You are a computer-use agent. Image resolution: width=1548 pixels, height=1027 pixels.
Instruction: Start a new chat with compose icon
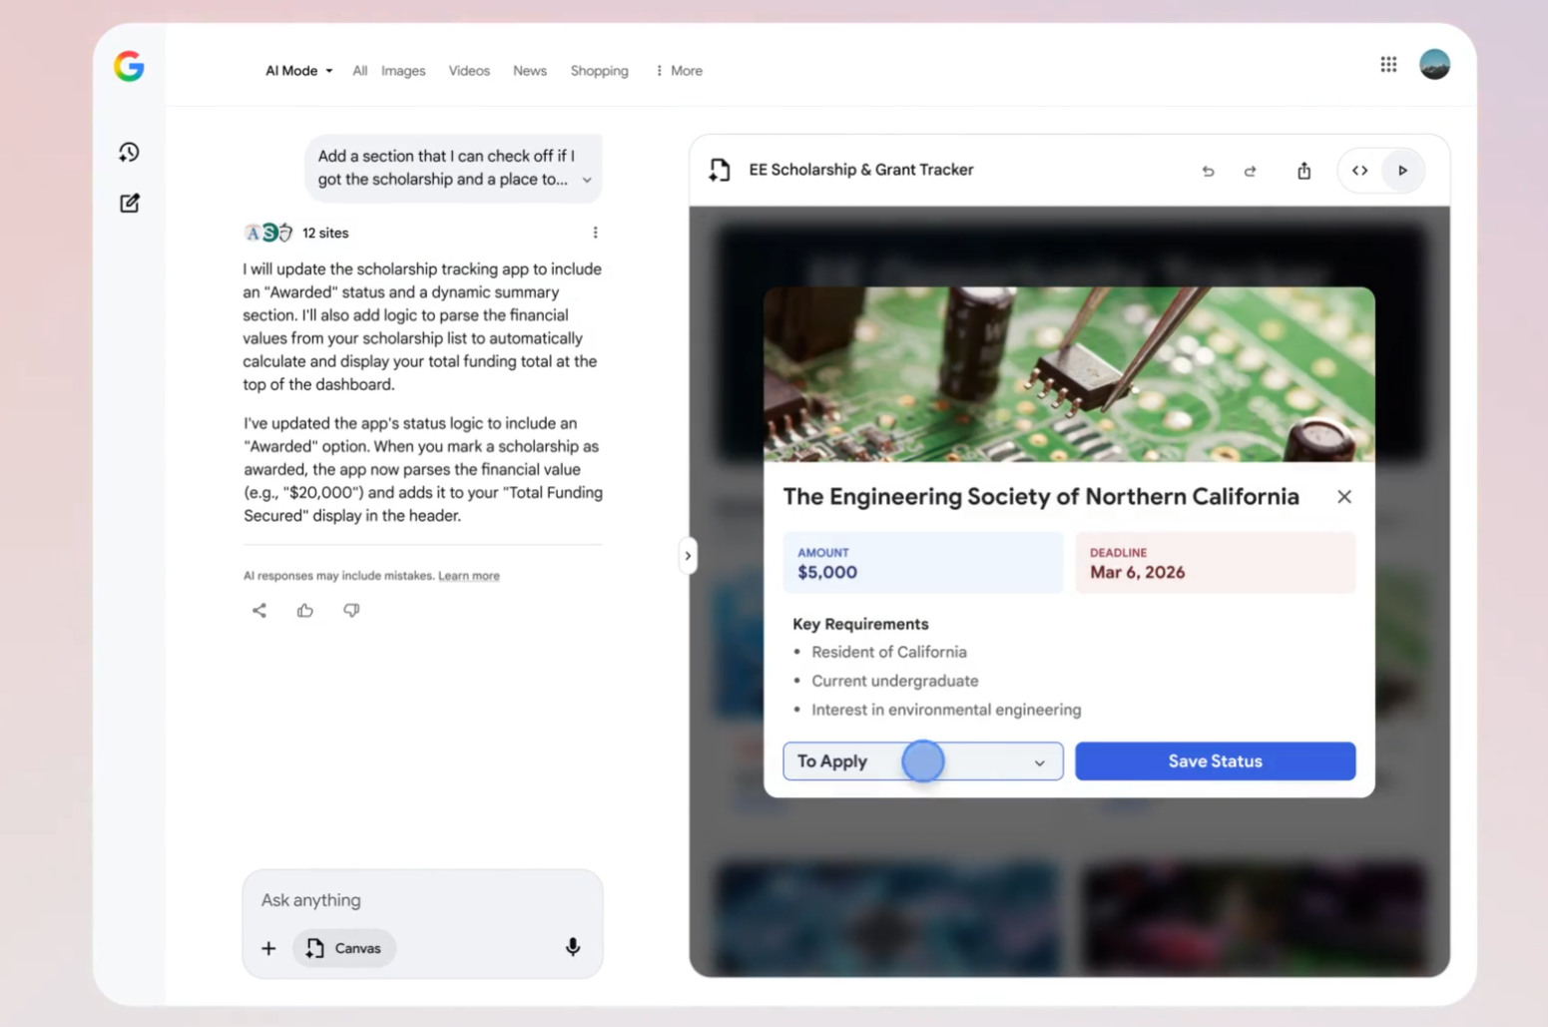pos(130,204)
